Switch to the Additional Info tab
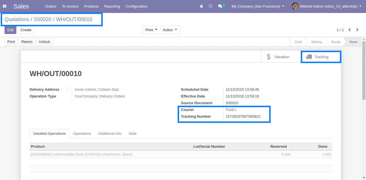The height and width of the screenshot is (180, 366). pyautogui.click(x=110, y=134)
